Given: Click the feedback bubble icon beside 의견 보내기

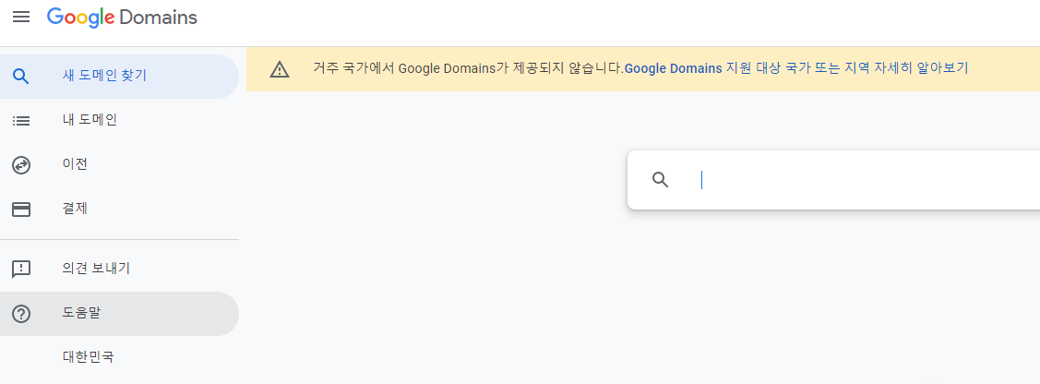Looking at the screenshot, I should coord(21,270).
